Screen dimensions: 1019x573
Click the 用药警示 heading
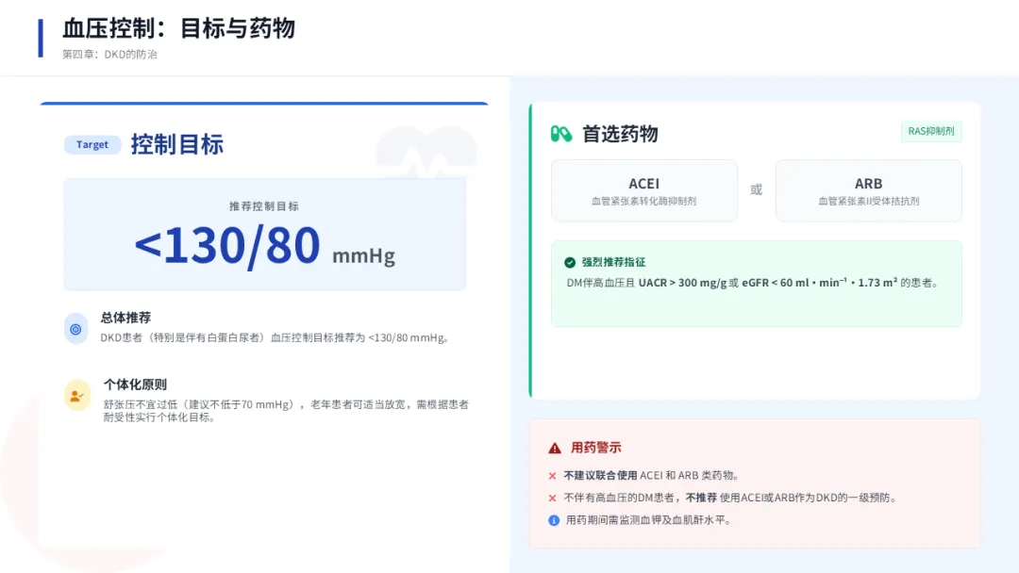click(x=596, y=448)
